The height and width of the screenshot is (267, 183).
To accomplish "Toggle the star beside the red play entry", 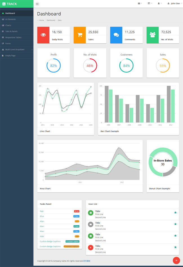I will click(x=175, y=247).
